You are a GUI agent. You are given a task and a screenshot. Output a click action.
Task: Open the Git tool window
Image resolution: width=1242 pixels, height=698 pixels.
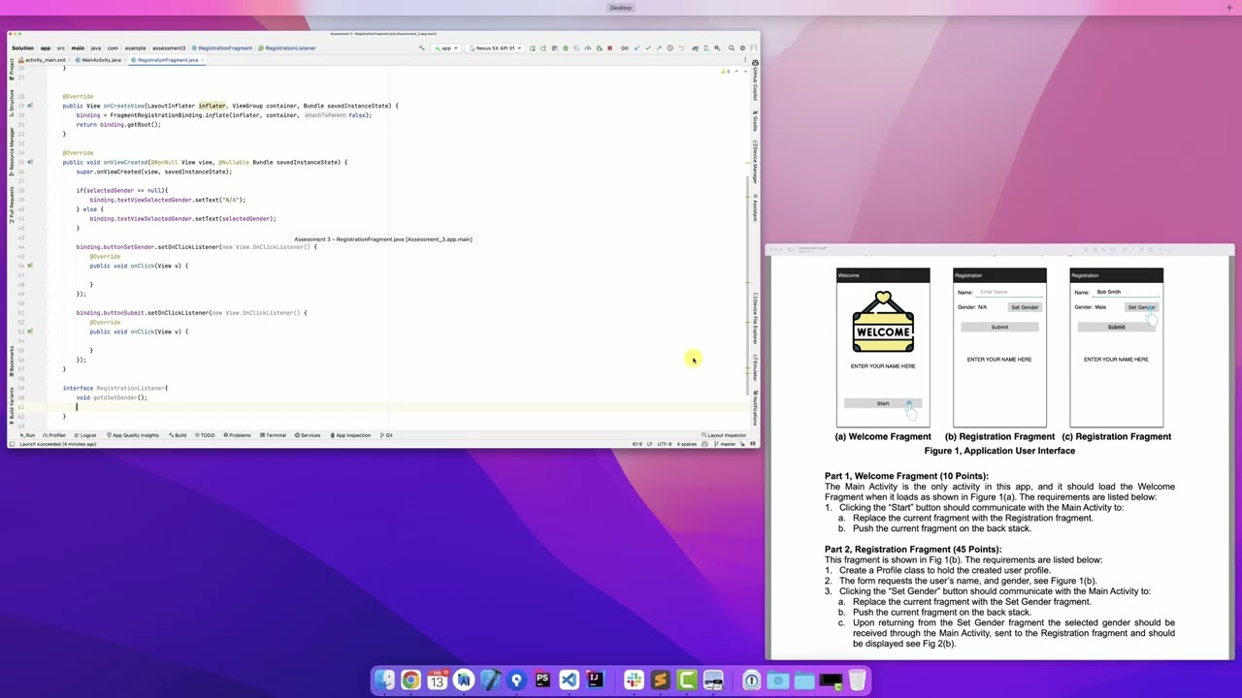387,435
